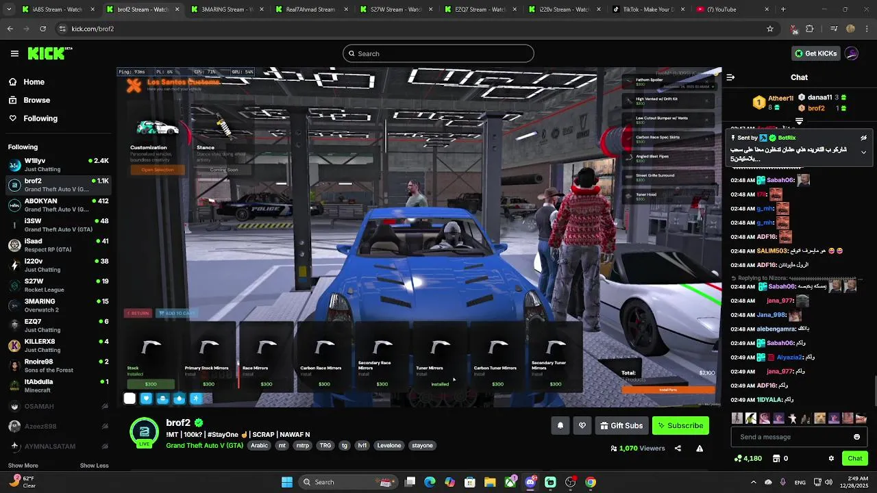This screenshot has height=493, width=877.
Task: Click the Gift Subs button
Action: pyautogui.click(x=621, y=426)
